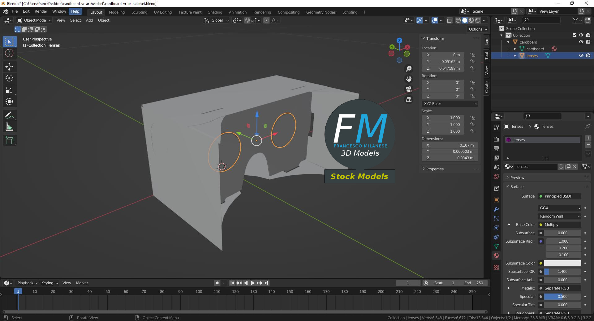Disable lenses object in renders

click(588, 56)
